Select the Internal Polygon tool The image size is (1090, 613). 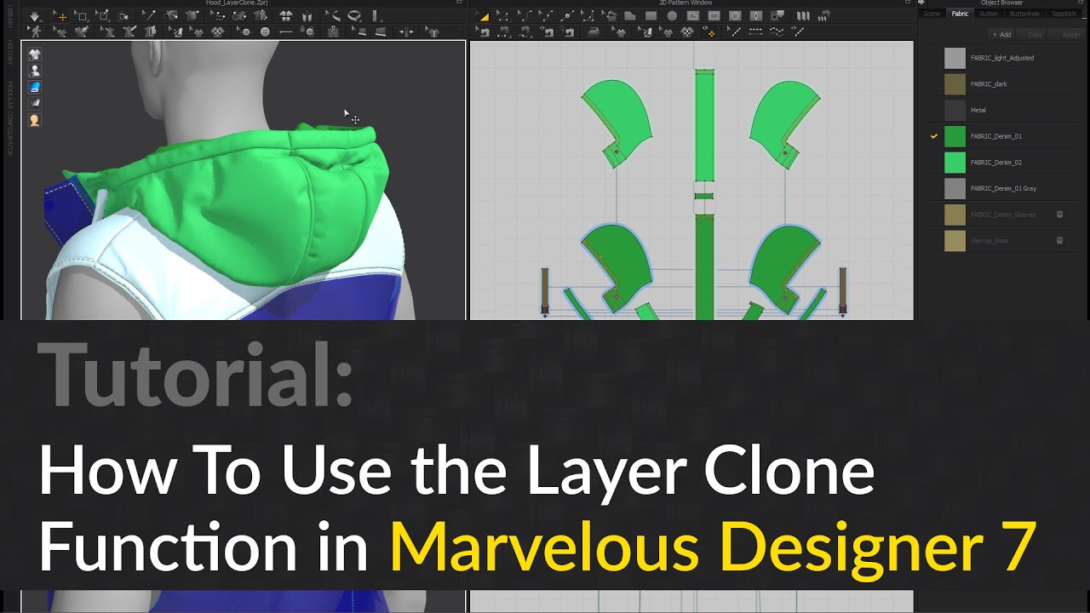(693, 16)
